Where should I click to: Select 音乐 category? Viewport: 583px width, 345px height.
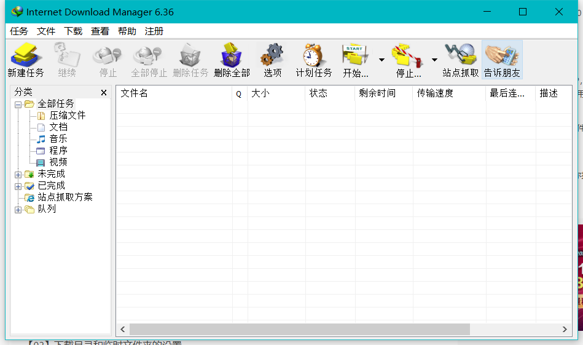pos(58,138)
